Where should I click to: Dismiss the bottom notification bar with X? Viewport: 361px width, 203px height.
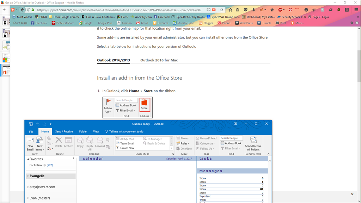coord(352,194)
